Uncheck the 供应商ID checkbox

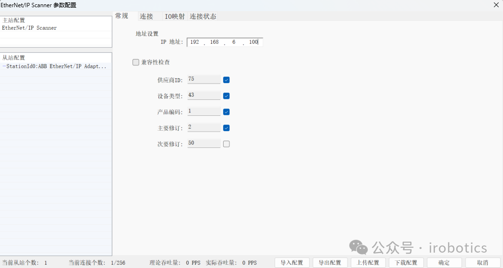pyautogui.click(x=227, y=80)
